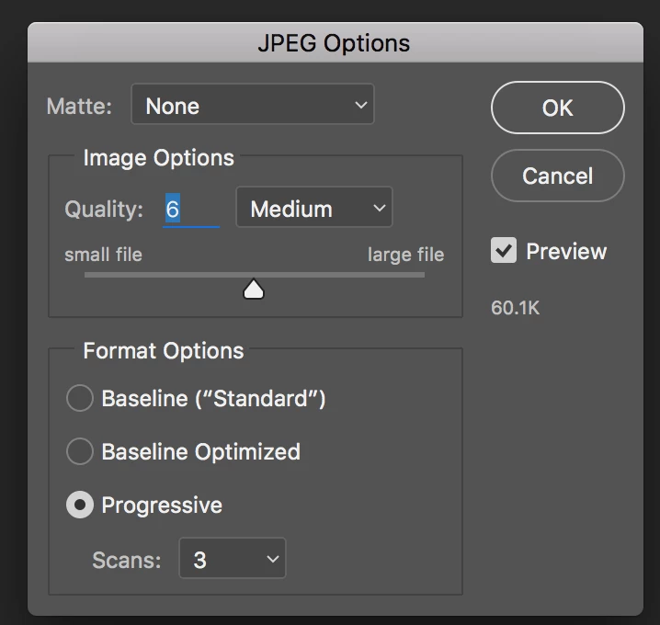This screenshot has height=625, width=660.
Task: Click the Baseline Optimized label text
Action: 200,451
